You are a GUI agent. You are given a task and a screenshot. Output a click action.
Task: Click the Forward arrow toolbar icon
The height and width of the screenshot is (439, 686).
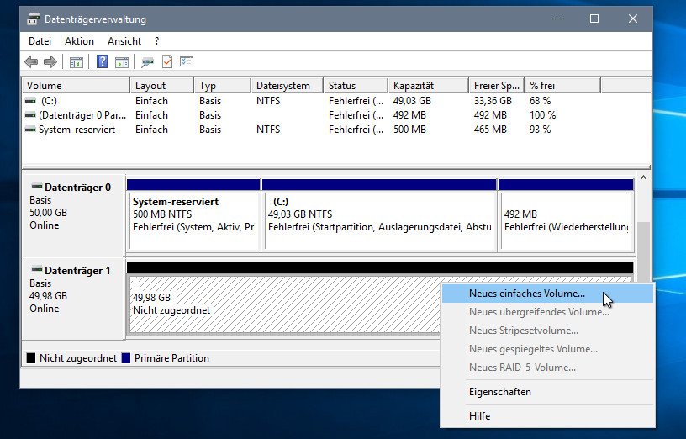coord(50,61)
